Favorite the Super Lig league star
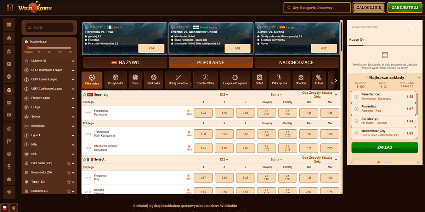 (x=84, y=95)
